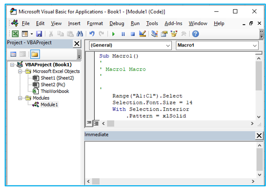Click Immediate window scroll left arrow
This screenshot has width=270, height=191.
pos(88,181)
